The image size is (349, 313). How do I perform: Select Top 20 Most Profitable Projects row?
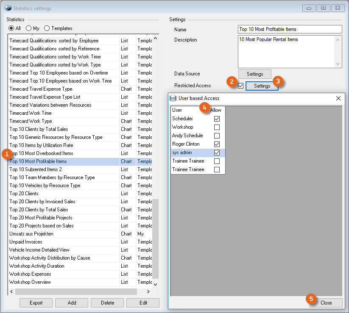(41, 218)
